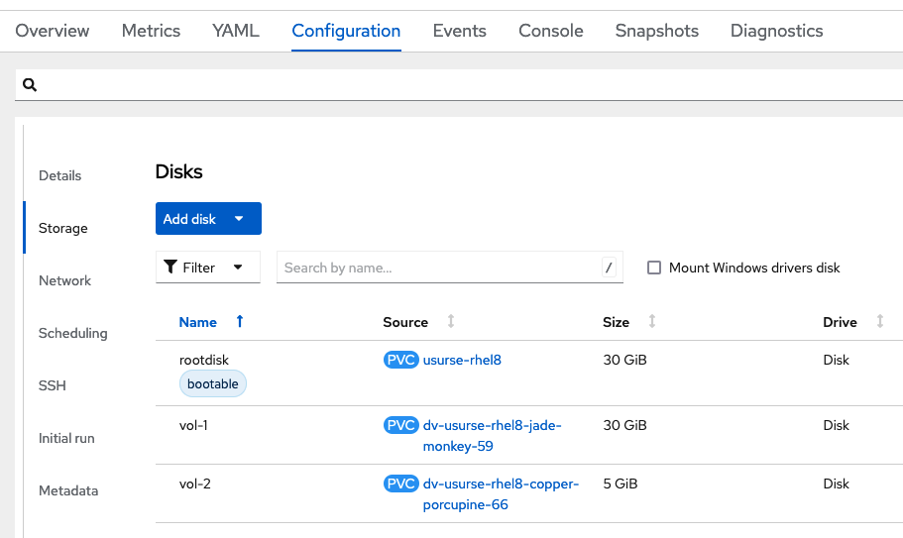
Task: Enable Mount Windows drivers disk checkbox
Action: tap(654, 268)
